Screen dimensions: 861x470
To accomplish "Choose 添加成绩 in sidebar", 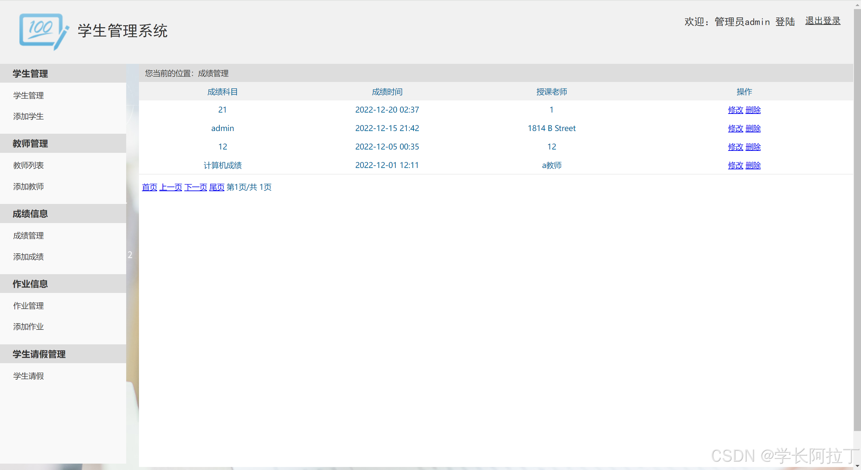I will pos(29,257).
